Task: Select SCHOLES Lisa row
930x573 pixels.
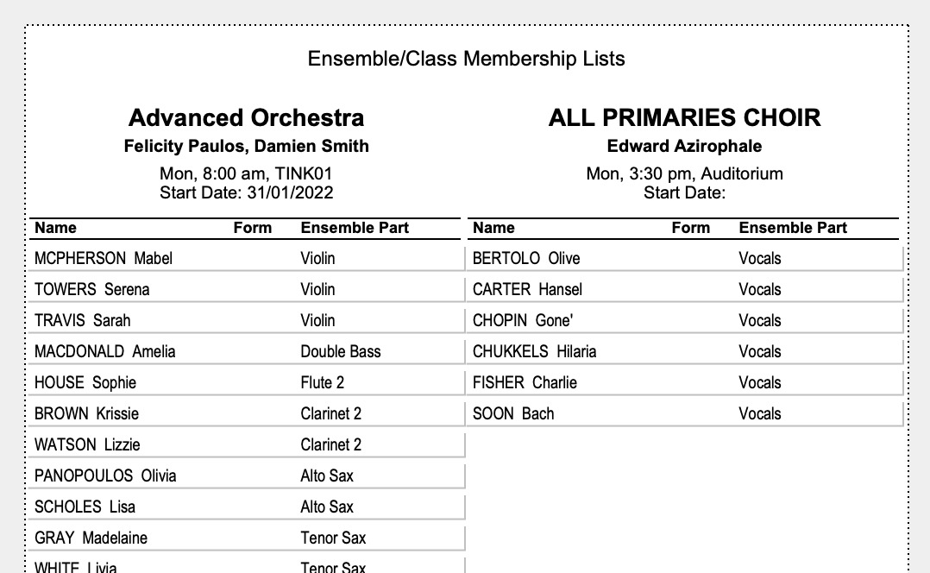Action: pyautogui.click(x=246, y=507)
